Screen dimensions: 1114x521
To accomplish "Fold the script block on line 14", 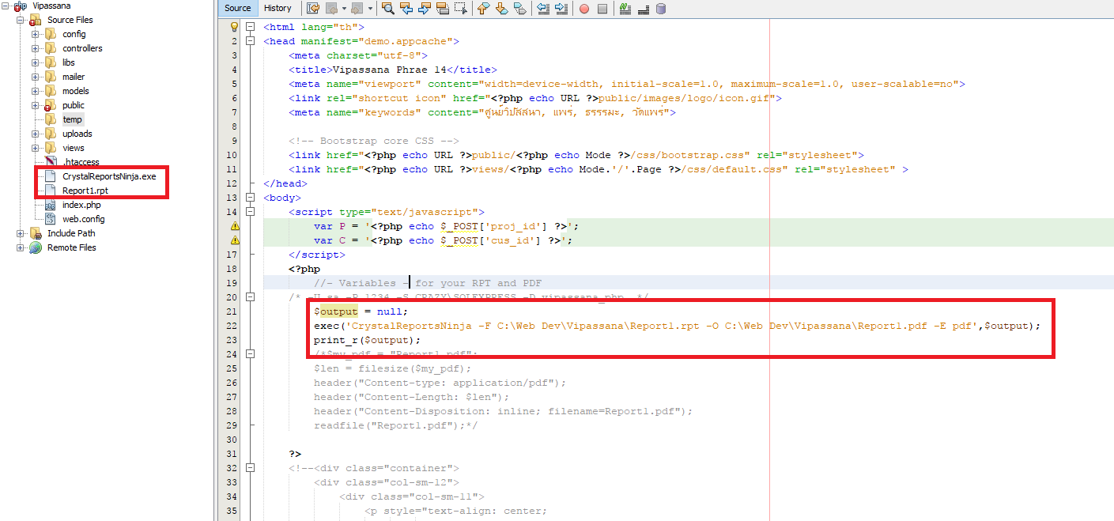I will (x=251, y=212).
